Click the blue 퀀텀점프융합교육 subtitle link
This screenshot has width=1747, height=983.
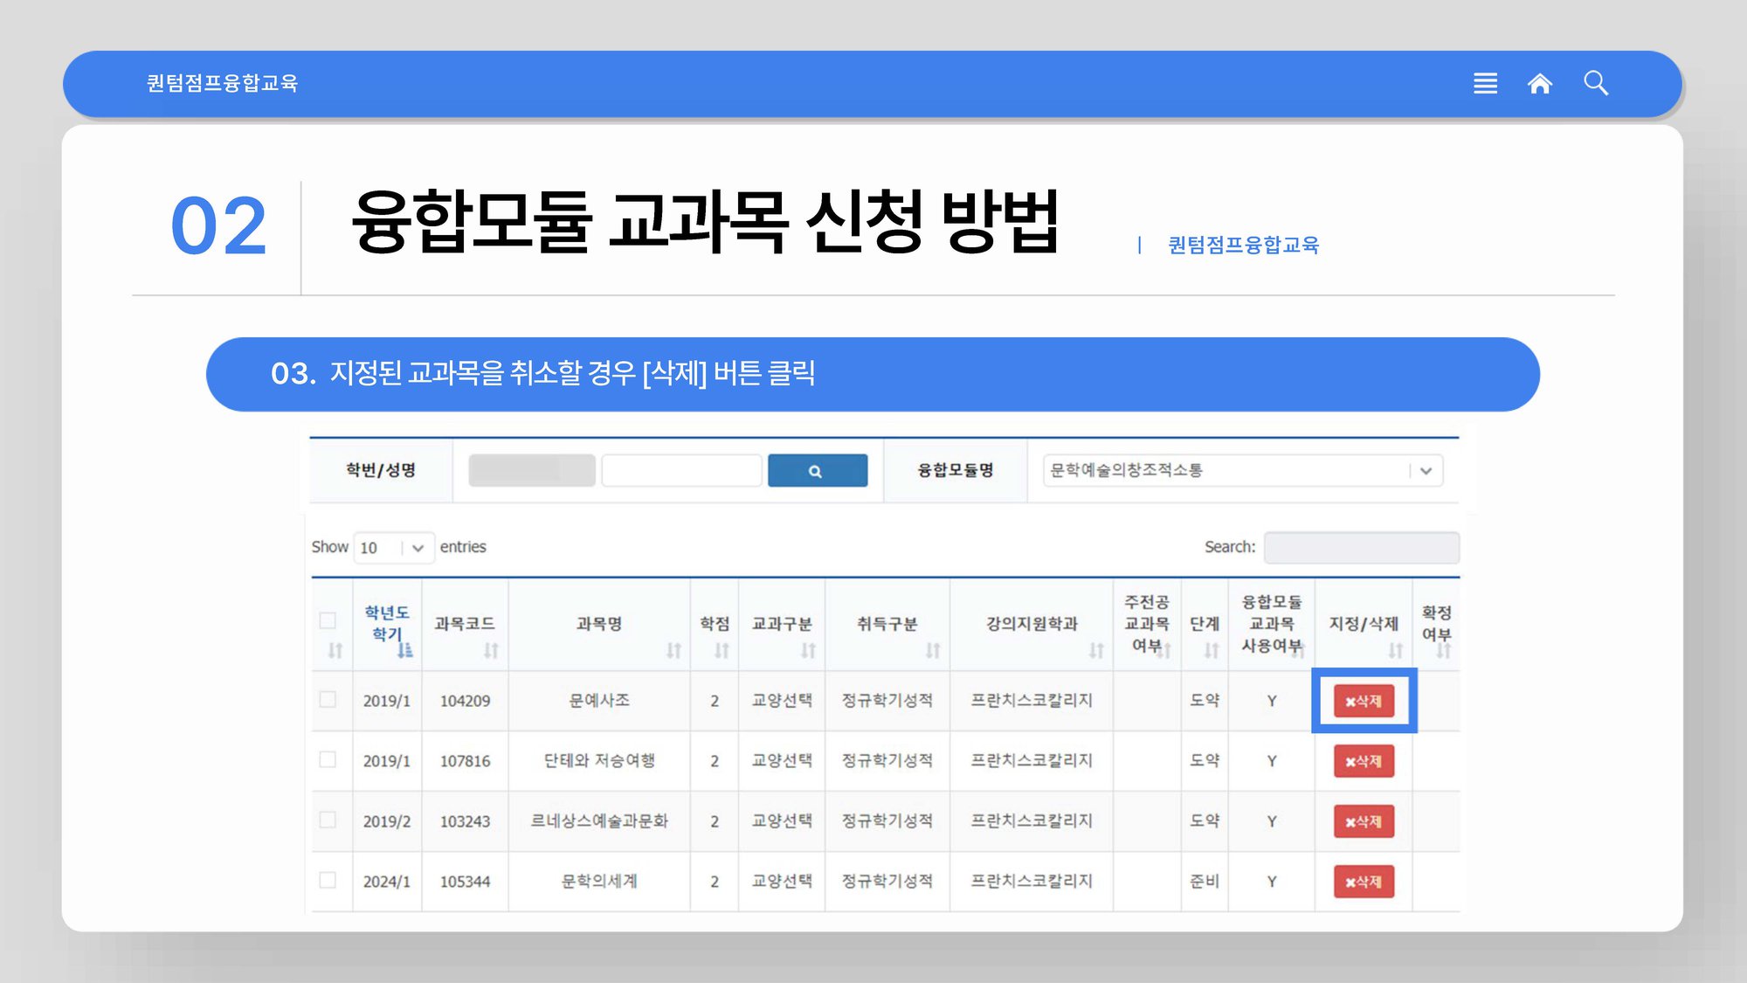1243,245
